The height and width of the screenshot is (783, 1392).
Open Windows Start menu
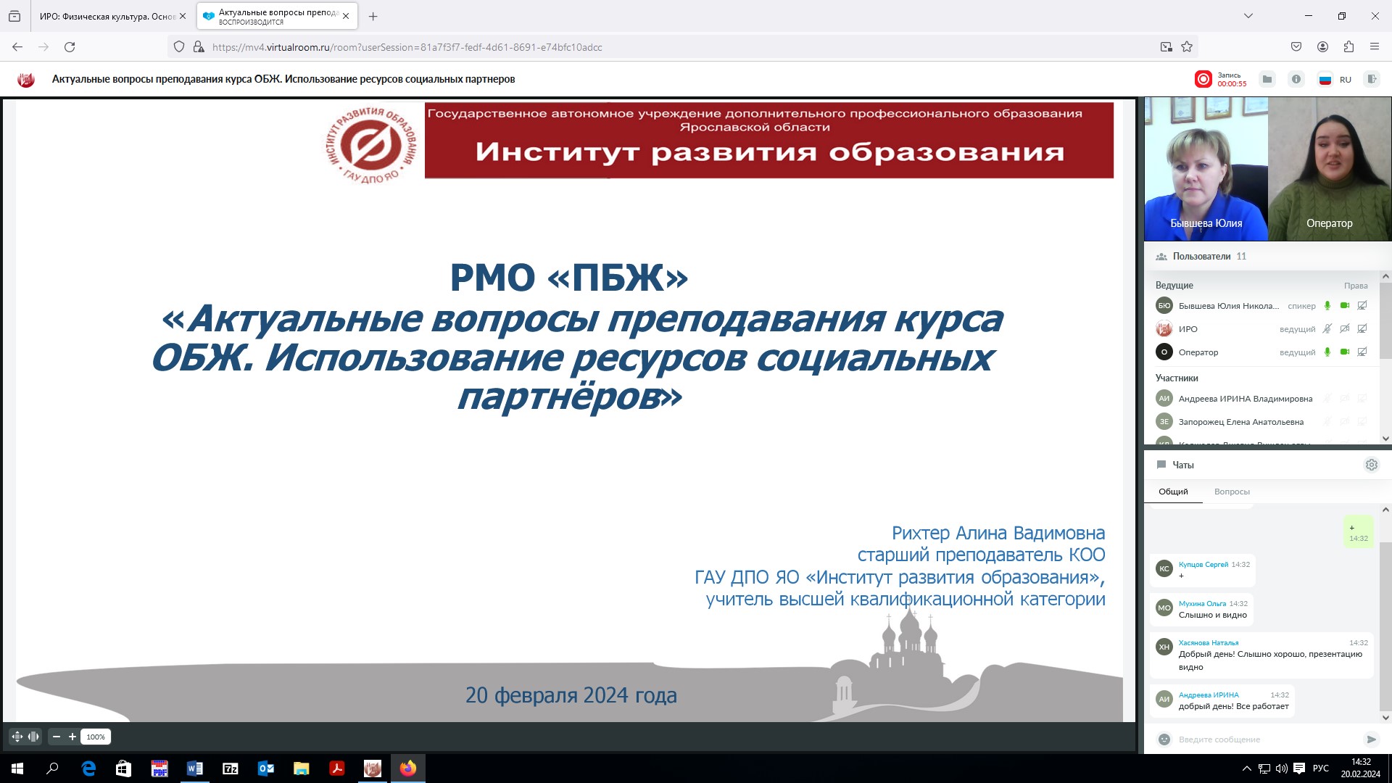click(17, 768)
